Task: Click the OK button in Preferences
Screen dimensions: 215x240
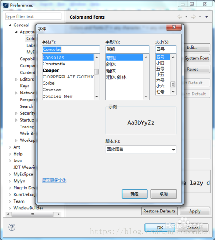Action: coord(160,228)
